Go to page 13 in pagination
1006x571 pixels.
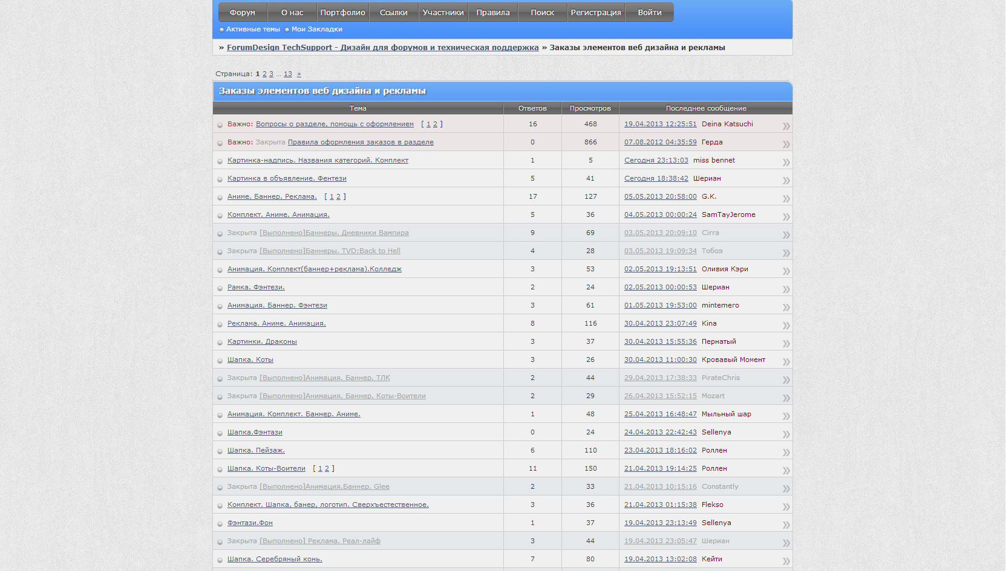click(288, 74)
